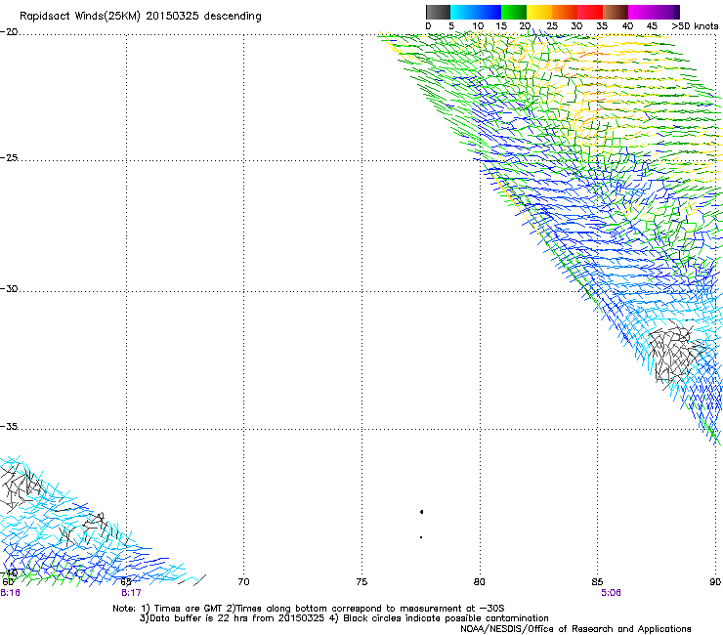Click the green 15-20 knots legend segment
The height and width of the screenshot is (635, 723).
point(514,12)
